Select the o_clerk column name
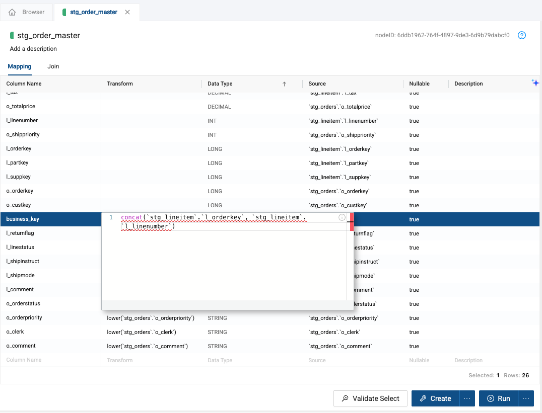This screenshot has height=413, width=542. [15, 332]
